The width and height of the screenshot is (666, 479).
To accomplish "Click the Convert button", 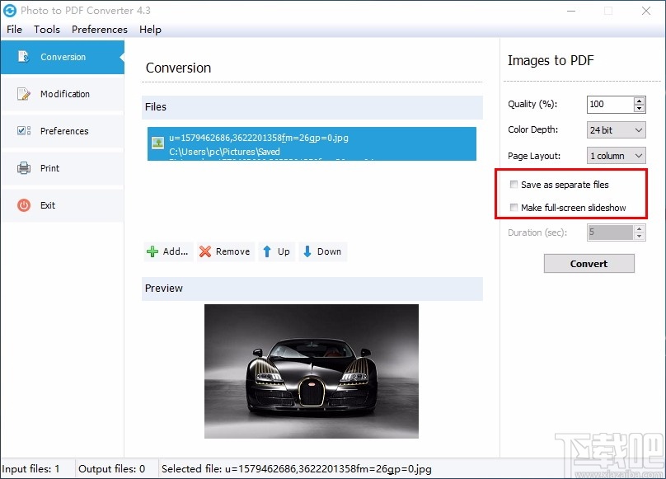I will click(x=589, y=263).
